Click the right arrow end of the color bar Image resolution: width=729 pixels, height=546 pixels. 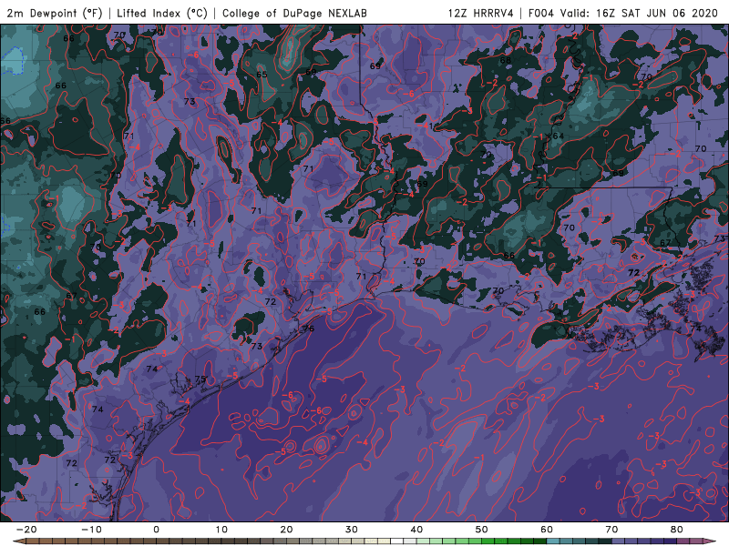[710, 541]
